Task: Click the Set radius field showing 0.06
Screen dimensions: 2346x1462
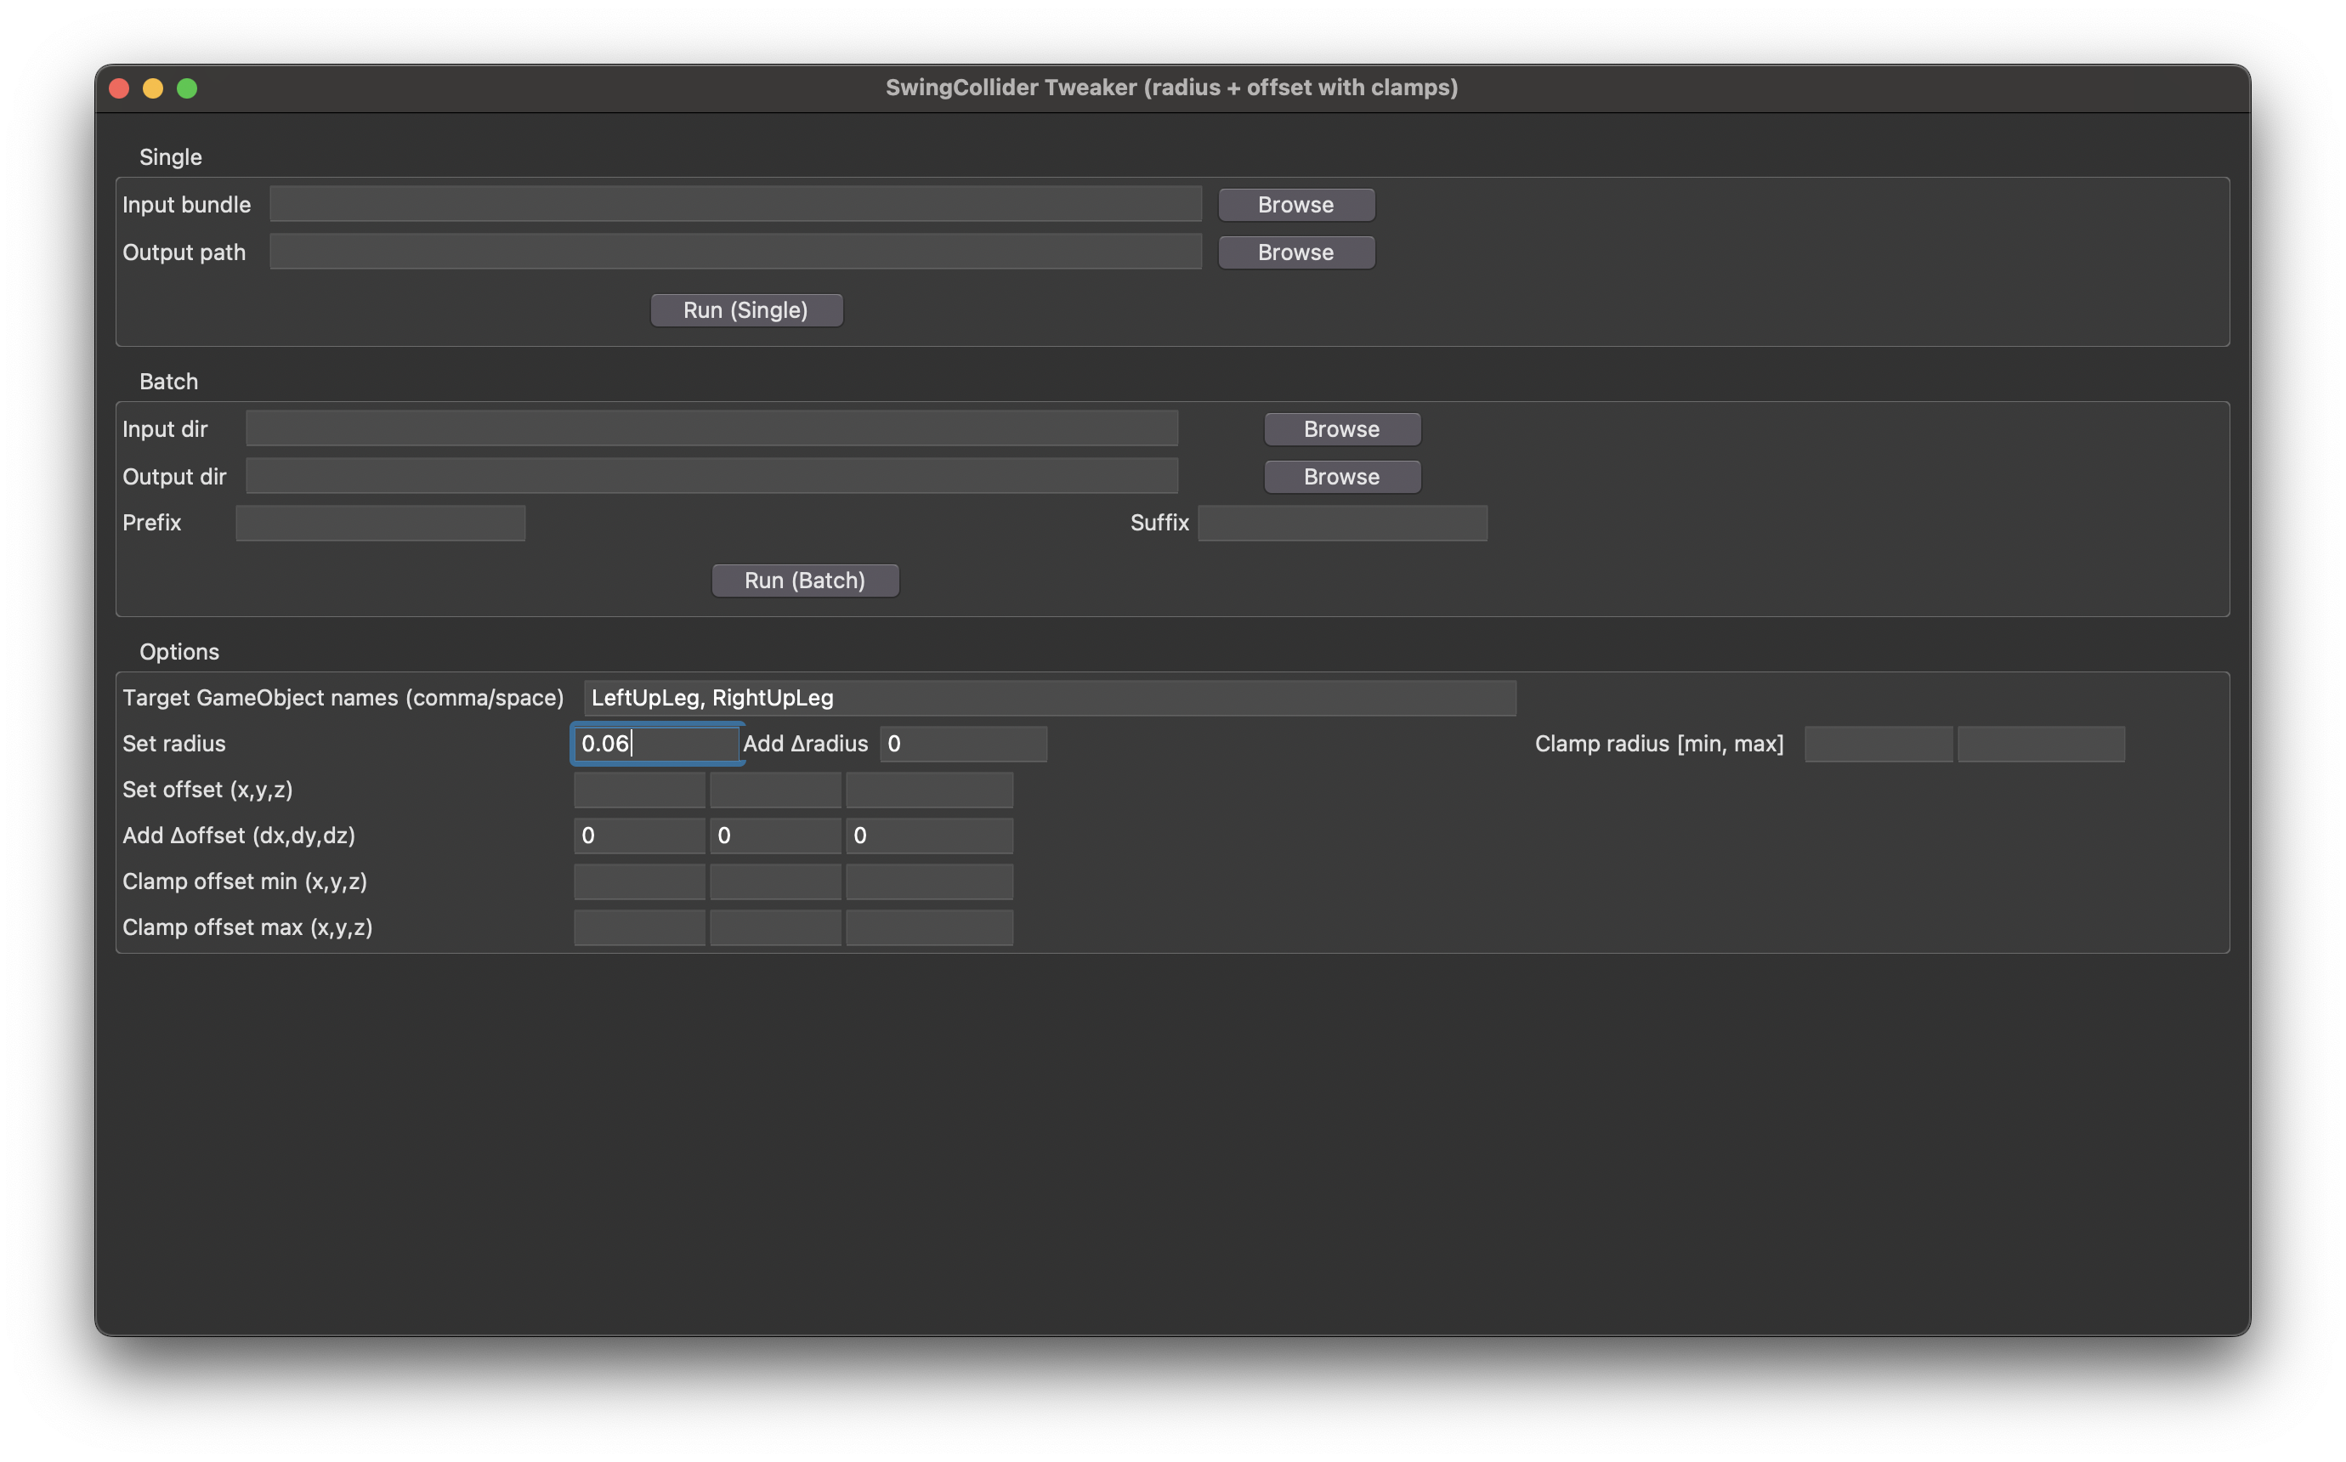Action: 655,744
